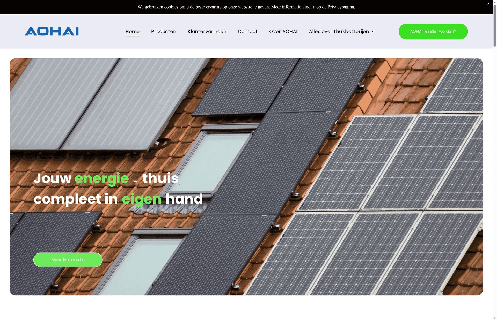Click the cookie message text
Viewport: 497px width, 321px height.
point(246,7)
